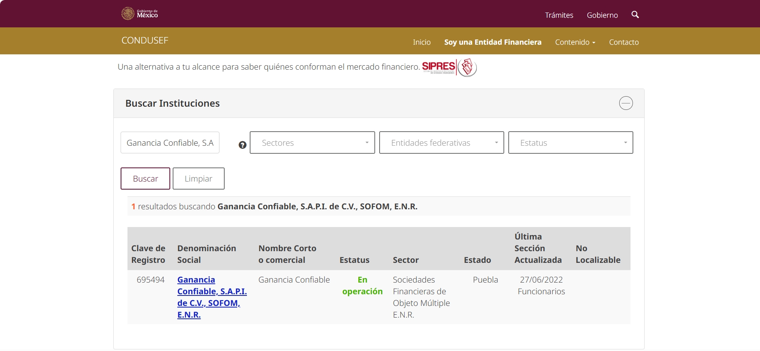Click the Estatus column header
The height and width of the screenshot is (351, 760).
click(x=354, y=260)
